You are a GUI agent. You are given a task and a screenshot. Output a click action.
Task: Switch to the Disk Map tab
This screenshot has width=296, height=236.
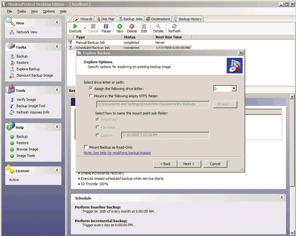[105, 19]
